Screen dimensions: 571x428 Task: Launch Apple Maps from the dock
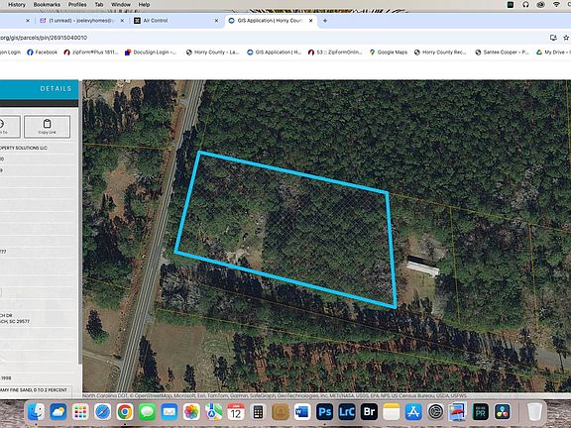[x=214, y=412]
